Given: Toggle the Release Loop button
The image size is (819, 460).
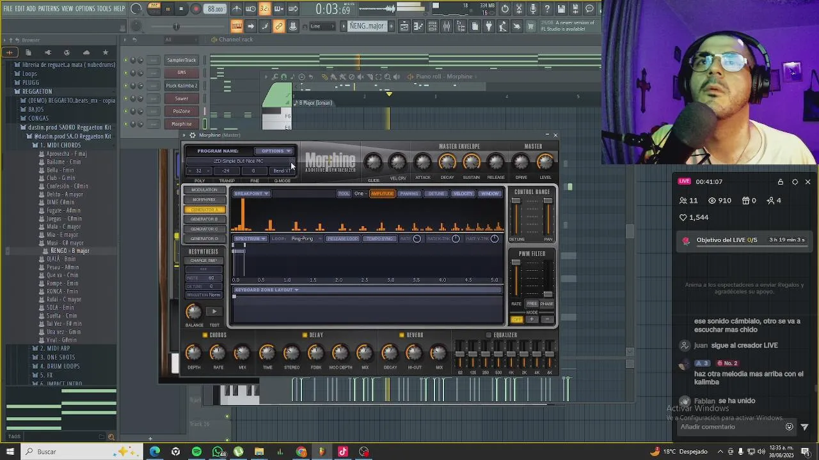Looking at the screenshot, I should (x=342, y=239).
